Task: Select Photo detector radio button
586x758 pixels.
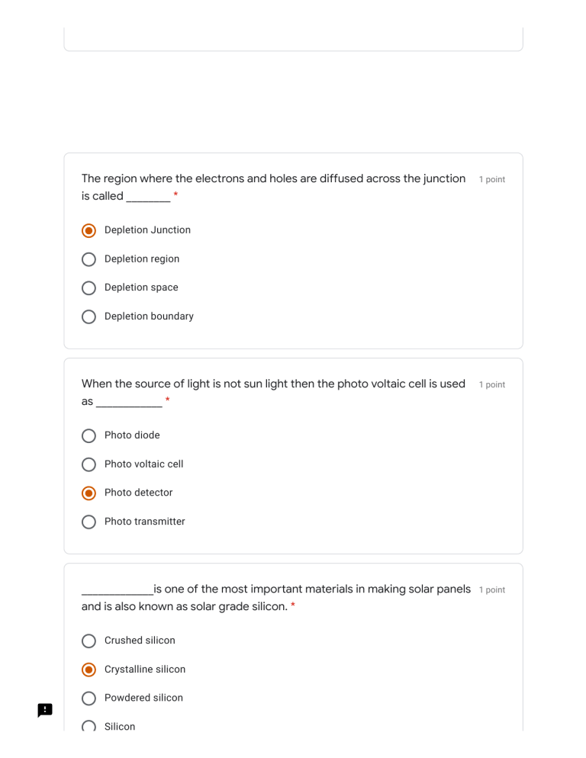Action: coord(89,493)
